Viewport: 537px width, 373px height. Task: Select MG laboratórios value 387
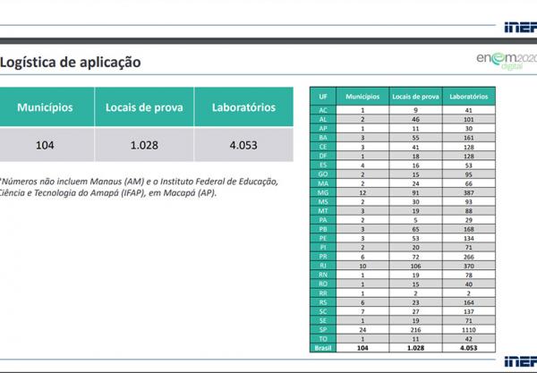pyautogui.click(x=468, y=192)
